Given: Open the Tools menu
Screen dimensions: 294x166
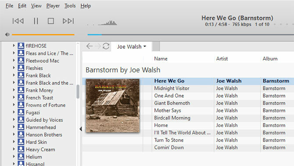Looking at the screenshot, I should point(70,6).
